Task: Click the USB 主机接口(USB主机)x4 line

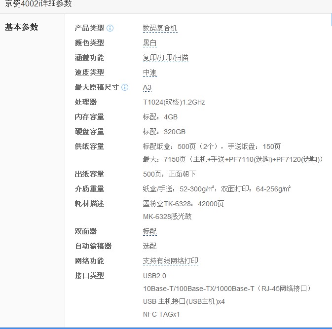Action: pos(184,301)
